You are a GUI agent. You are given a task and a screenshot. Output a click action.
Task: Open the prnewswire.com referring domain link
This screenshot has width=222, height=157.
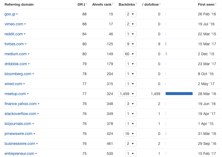[18, 134]
